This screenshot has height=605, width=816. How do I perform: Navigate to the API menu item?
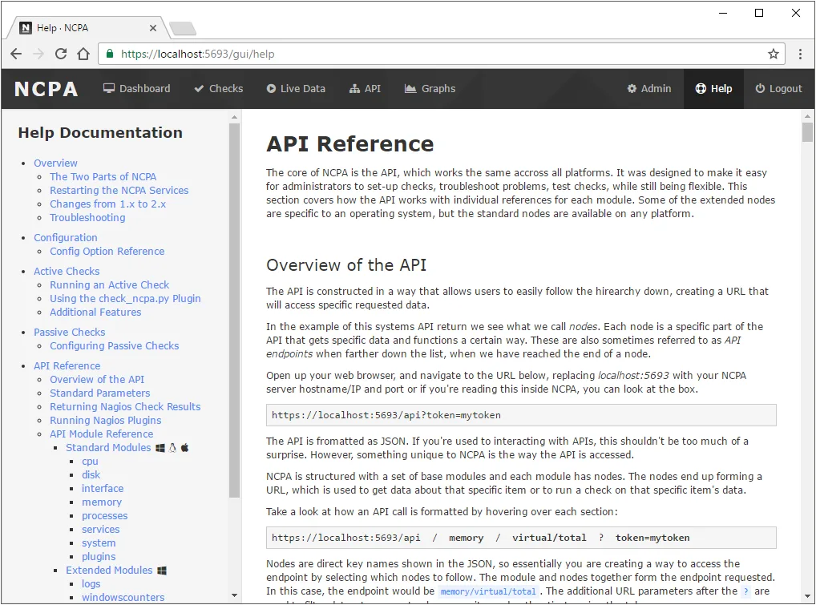tap(365, 88)
